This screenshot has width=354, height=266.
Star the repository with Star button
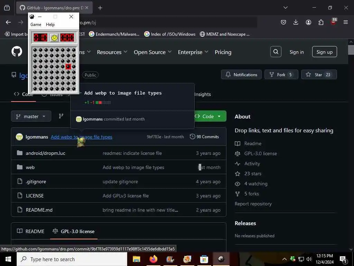coord(319,75)
